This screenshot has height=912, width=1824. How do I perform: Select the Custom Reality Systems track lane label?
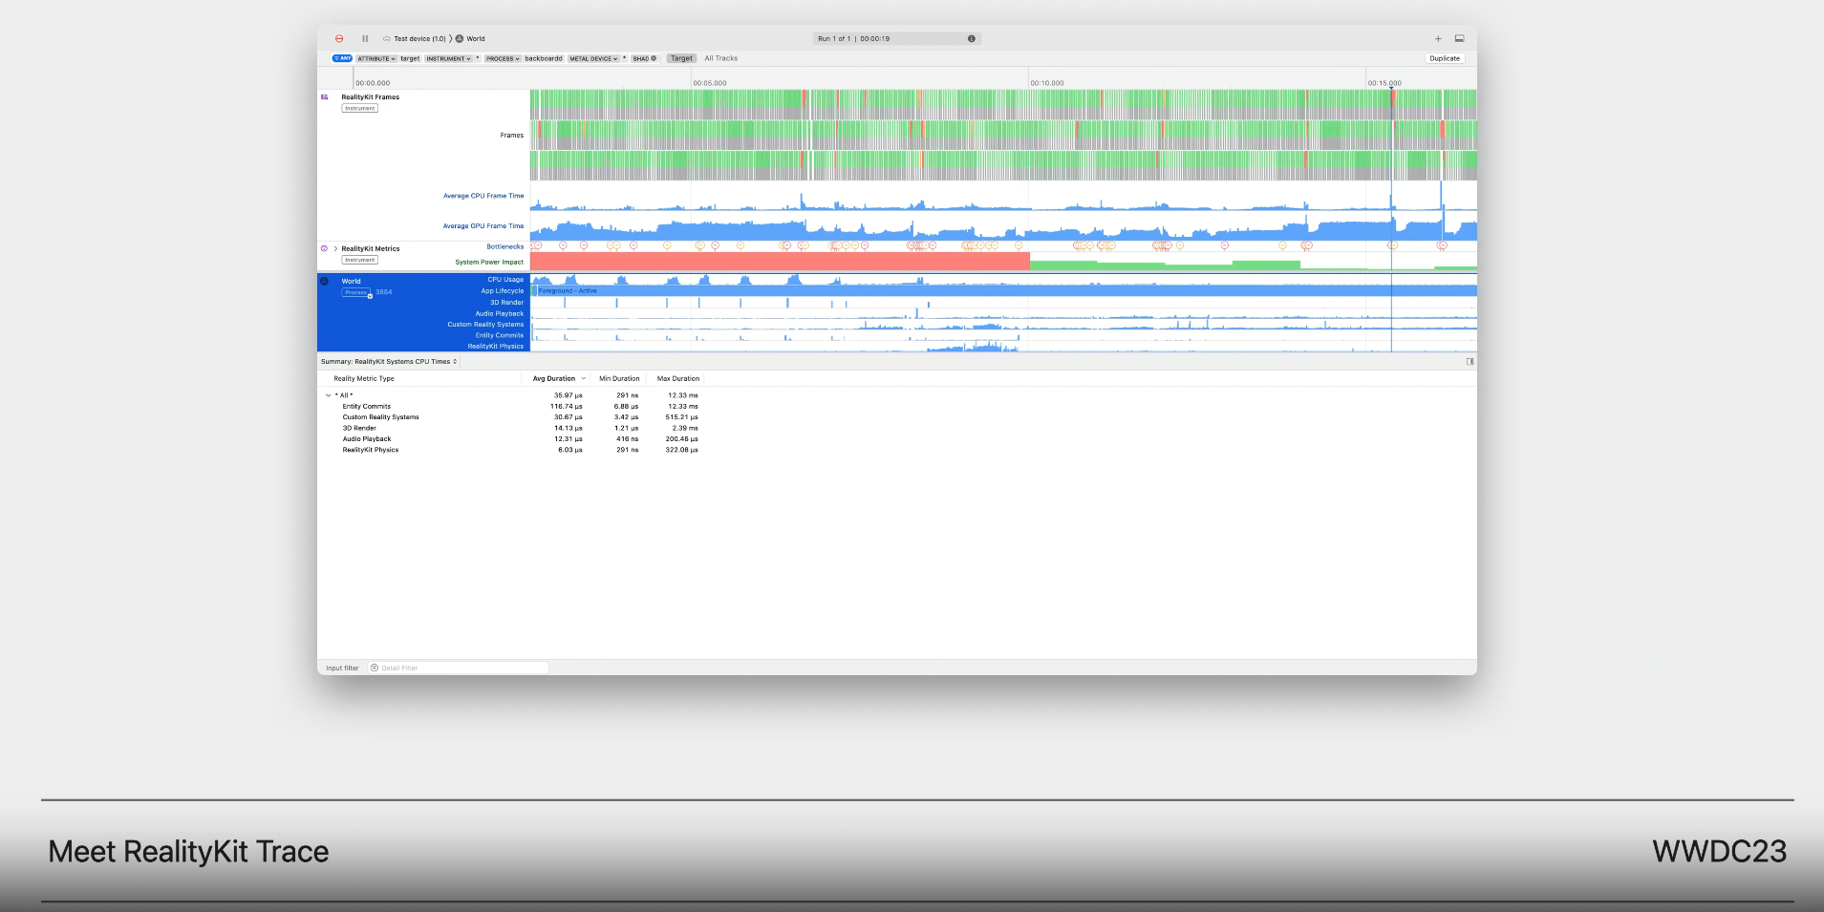pyautogui.click(x=485, y=325)
